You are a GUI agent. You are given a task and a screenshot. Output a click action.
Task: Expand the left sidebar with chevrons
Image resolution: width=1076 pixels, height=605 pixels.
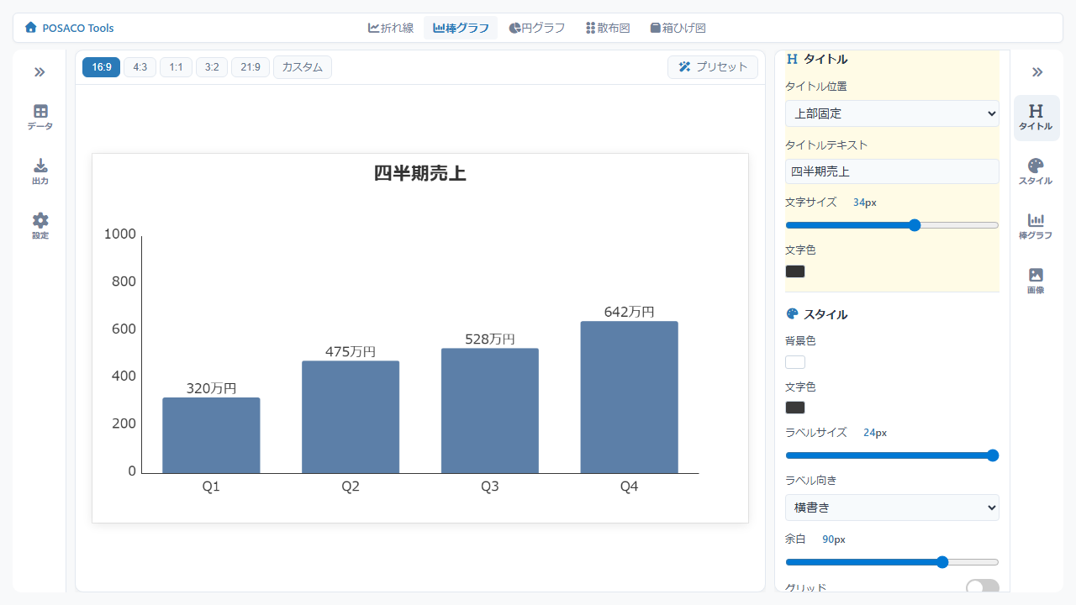[x=40, y=72]
